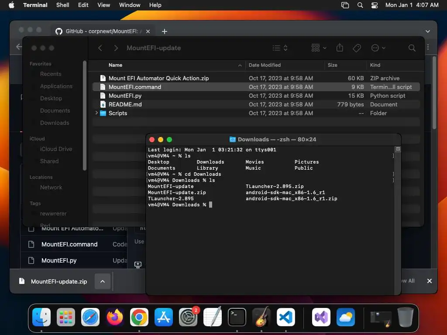Open Spotlight search in the menu bar

(360, 5)
